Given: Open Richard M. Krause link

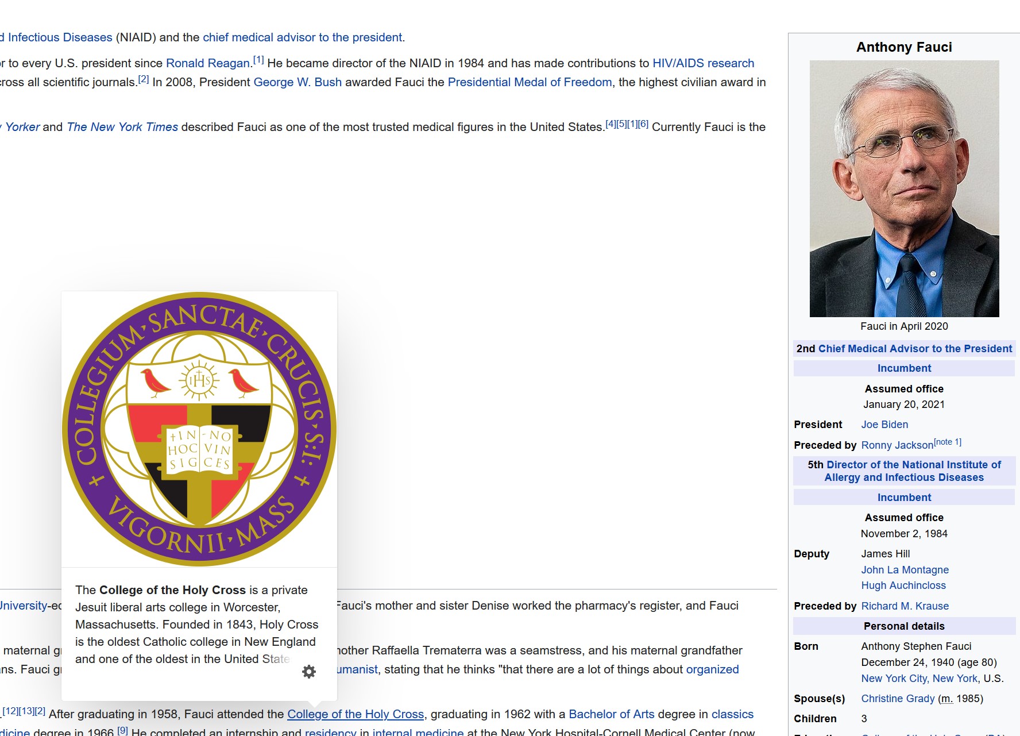Looking at the screenshot, I should (905, 606).
